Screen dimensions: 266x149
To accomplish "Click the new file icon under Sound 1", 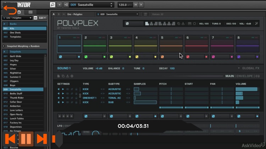I will (x=59, y=76).
